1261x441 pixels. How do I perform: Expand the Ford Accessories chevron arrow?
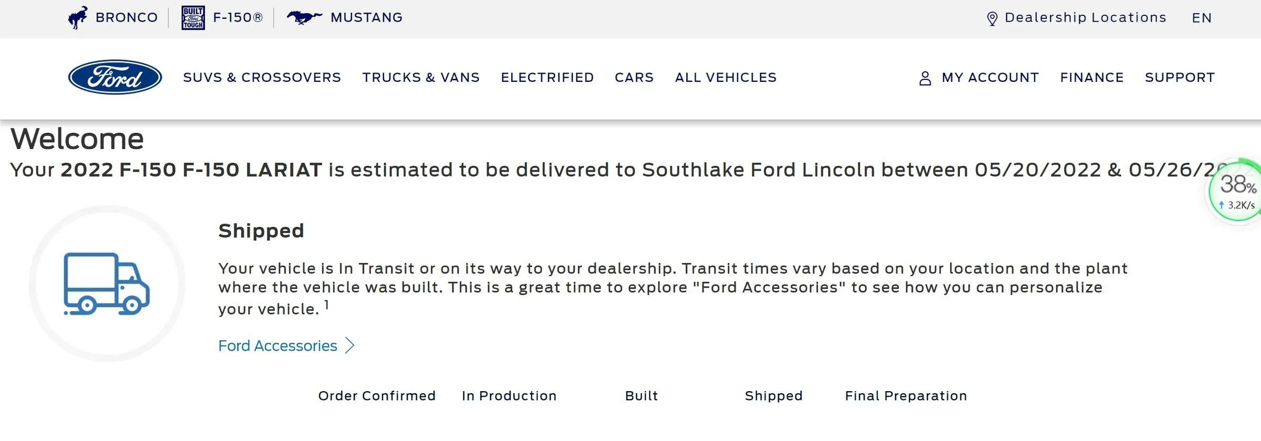[x=349, y=345]
